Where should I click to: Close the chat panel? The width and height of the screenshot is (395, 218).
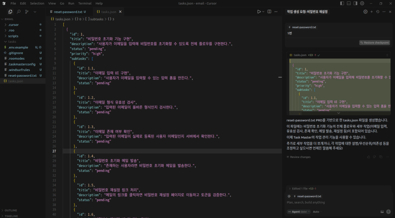[x=390, y=12]
